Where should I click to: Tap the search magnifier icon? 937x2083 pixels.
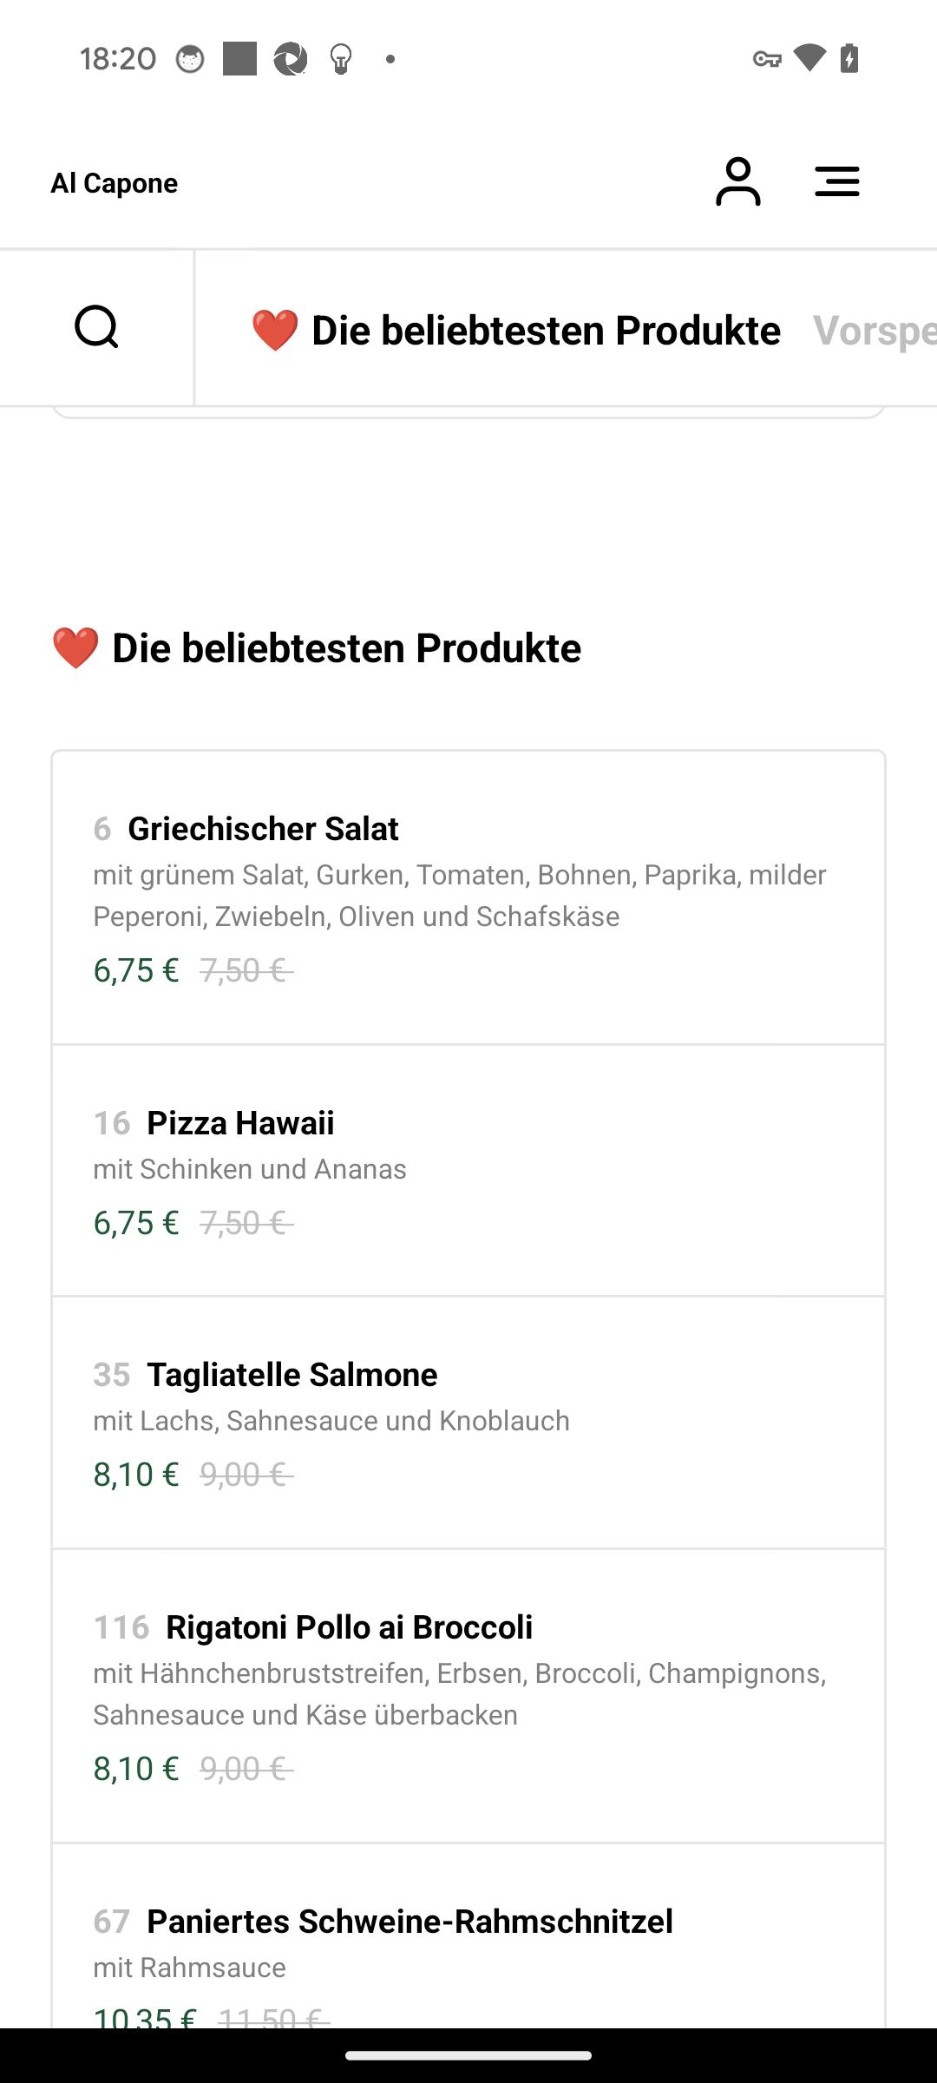click(96, 327)
